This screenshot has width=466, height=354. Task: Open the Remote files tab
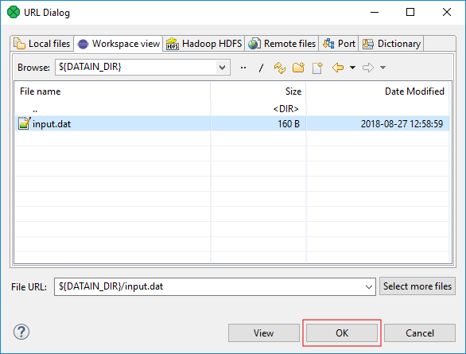click(x=282, y=44)
